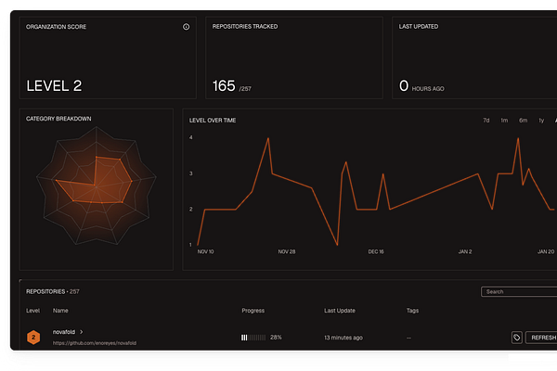Click the NOV 10 axis label
The height and width of the screenshot is (371, 557).
[205, 251]
